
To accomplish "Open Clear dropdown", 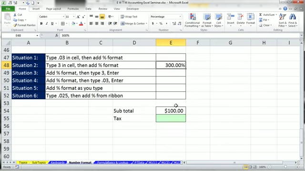I will [x=265, y=25].
